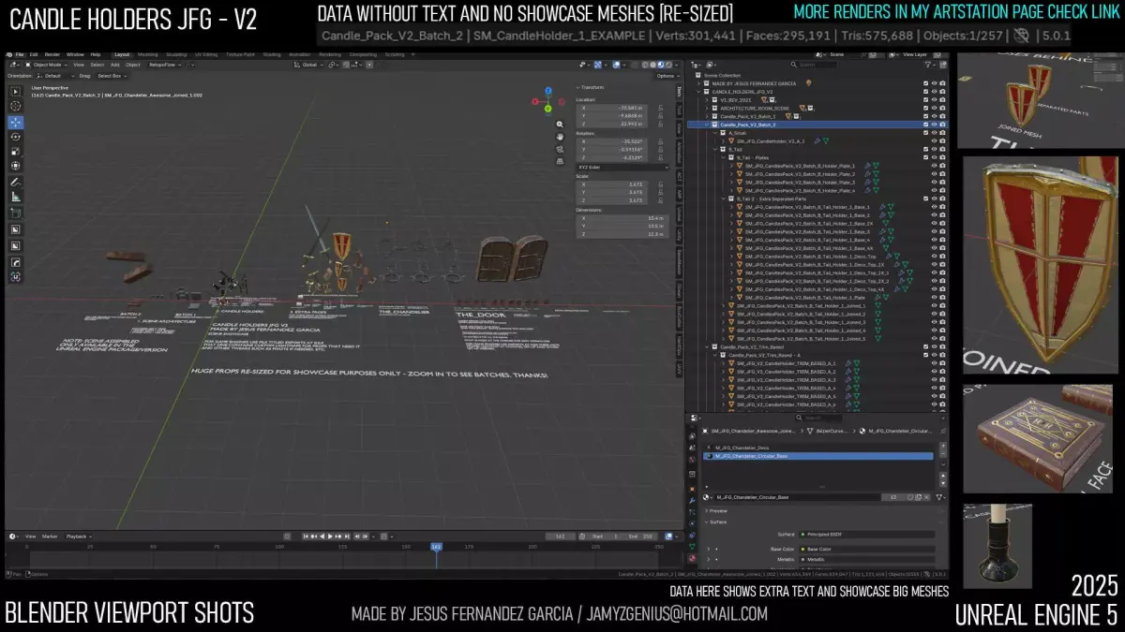Activate the Move tool
Image resolution: width=1125 pixels, height=632 pixels.
pos(16,123)
